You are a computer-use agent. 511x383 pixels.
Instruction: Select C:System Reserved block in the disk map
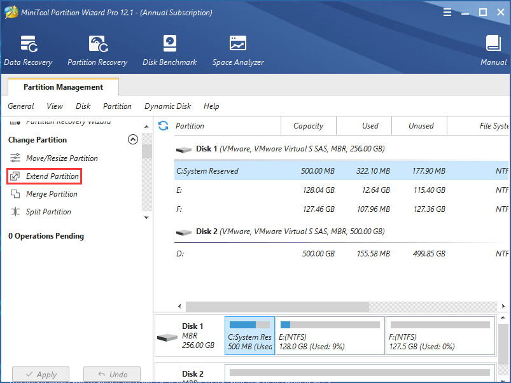pyautogui.click(x=249, y=335)
